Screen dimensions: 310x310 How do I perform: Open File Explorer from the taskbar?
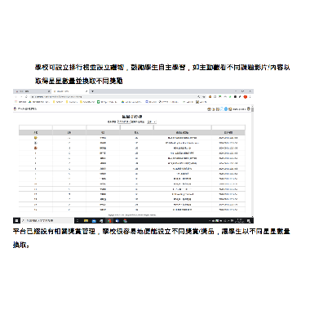point(86,220)
